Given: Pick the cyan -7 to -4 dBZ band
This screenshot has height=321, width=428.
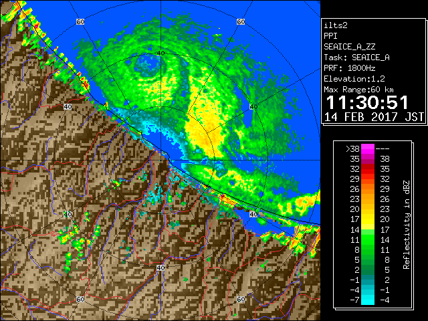Looking at the screenshot, I should [368, 300].
